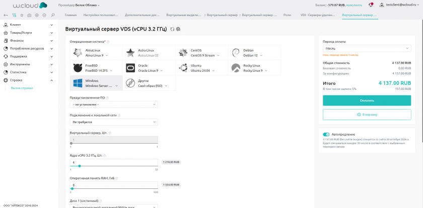423x208 pixels.
Task: Click the circled minus icon in toolbar
Action: click(44, 15)
